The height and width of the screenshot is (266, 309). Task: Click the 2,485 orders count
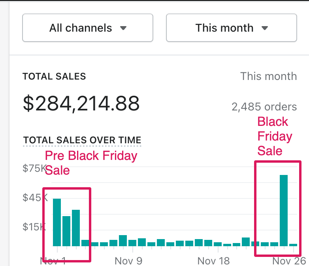(264, 106)
